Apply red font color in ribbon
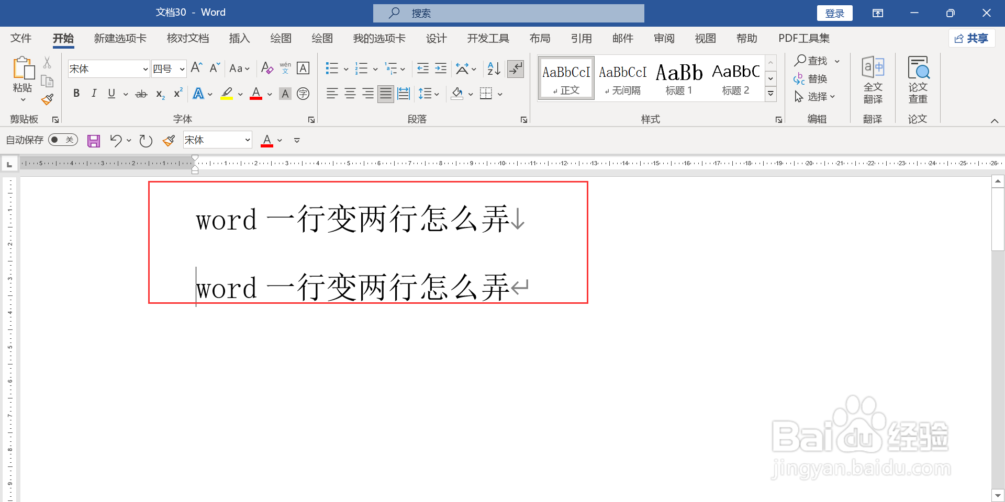Screen dimensions: 1005x502 256,94
